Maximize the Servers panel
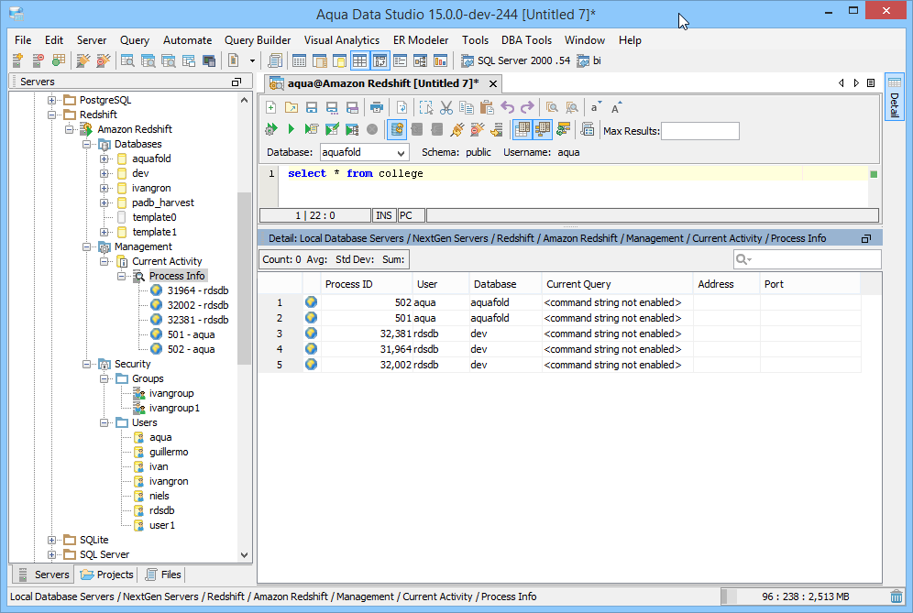Screen dimensions: 913x613 click(x=236, y=82)
